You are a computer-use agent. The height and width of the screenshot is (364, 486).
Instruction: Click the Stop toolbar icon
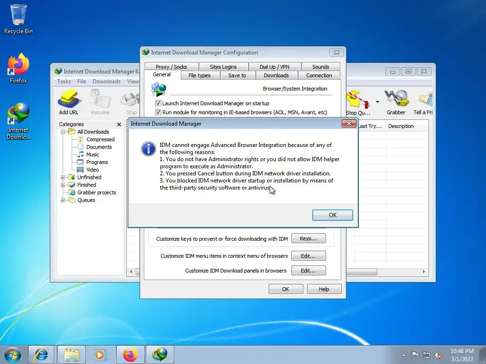point(131,102)
